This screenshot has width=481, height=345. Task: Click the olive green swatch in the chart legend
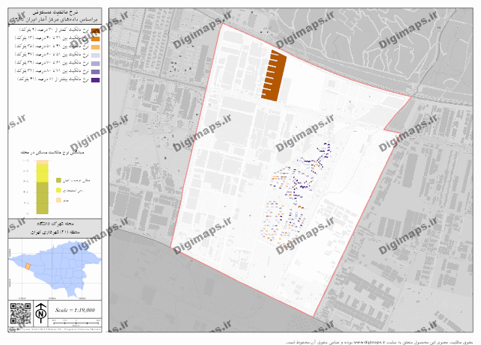click(58, 182)
